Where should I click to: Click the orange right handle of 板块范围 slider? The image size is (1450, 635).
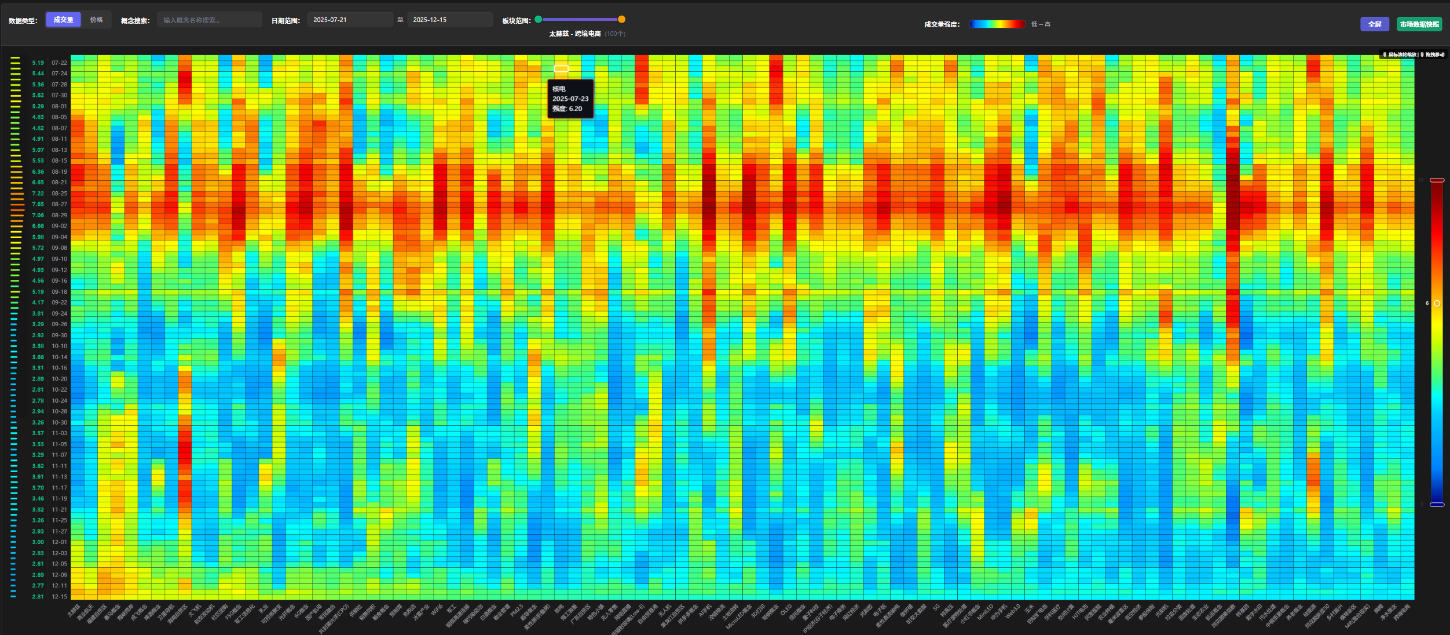[x=621, y=19]
